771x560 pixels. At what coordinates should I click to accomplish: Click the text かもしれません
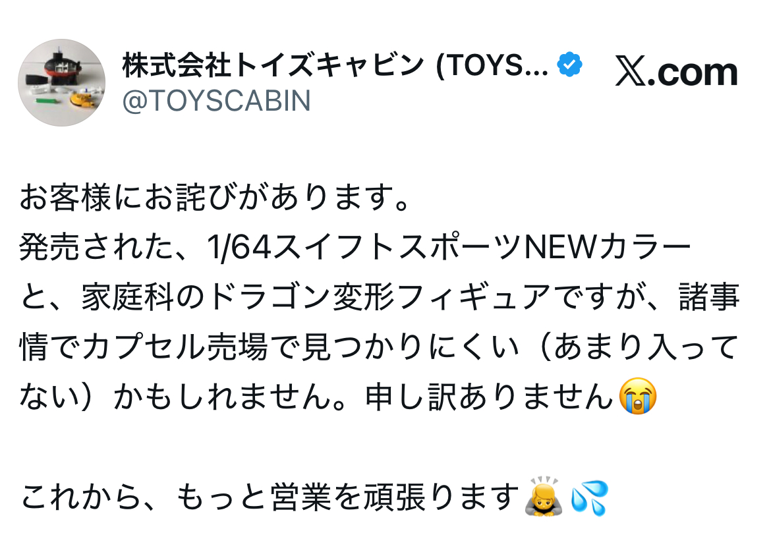tap(229, 396)
